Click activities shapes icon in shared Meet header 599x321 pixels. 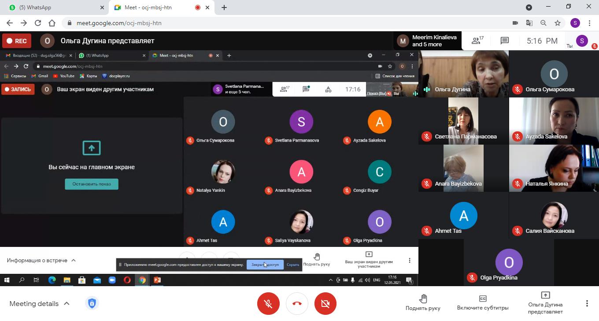tap(328, 89)
